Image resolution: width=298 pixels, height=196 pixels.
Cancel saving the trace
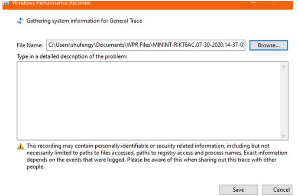point(278,190)
